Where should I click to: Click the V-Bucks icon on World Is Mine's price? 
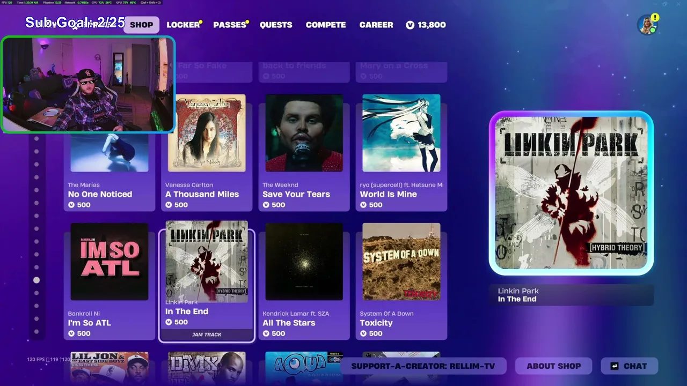click(x=363, y=205)
